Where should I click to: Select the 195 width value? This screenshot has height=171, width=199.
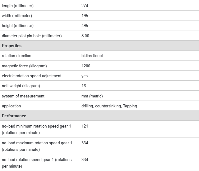(85, 16)
